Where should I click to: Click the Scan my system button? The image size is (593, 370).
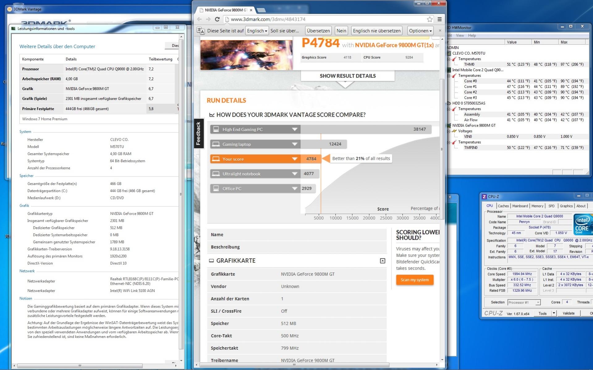[x=415, y=280]
